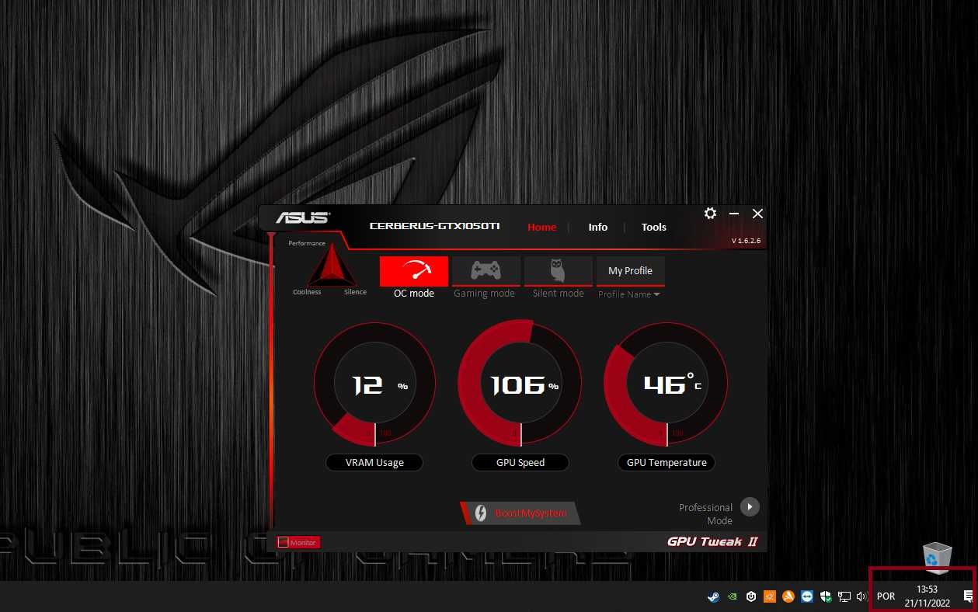Click the GPU Temperature 46°C gauge
The width and height of the screenshot is (978, 612).
pyautogui.click(x=666, y=385)
